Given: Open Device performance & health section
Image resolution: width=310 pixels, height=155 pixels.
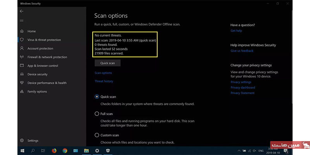Looking at the screenshot, I should point(47,83).
